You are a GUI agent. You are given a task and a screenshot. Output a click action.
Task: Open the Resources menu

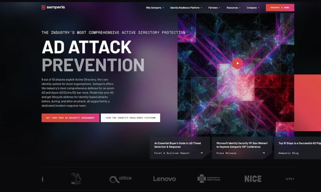coord(234,8)
